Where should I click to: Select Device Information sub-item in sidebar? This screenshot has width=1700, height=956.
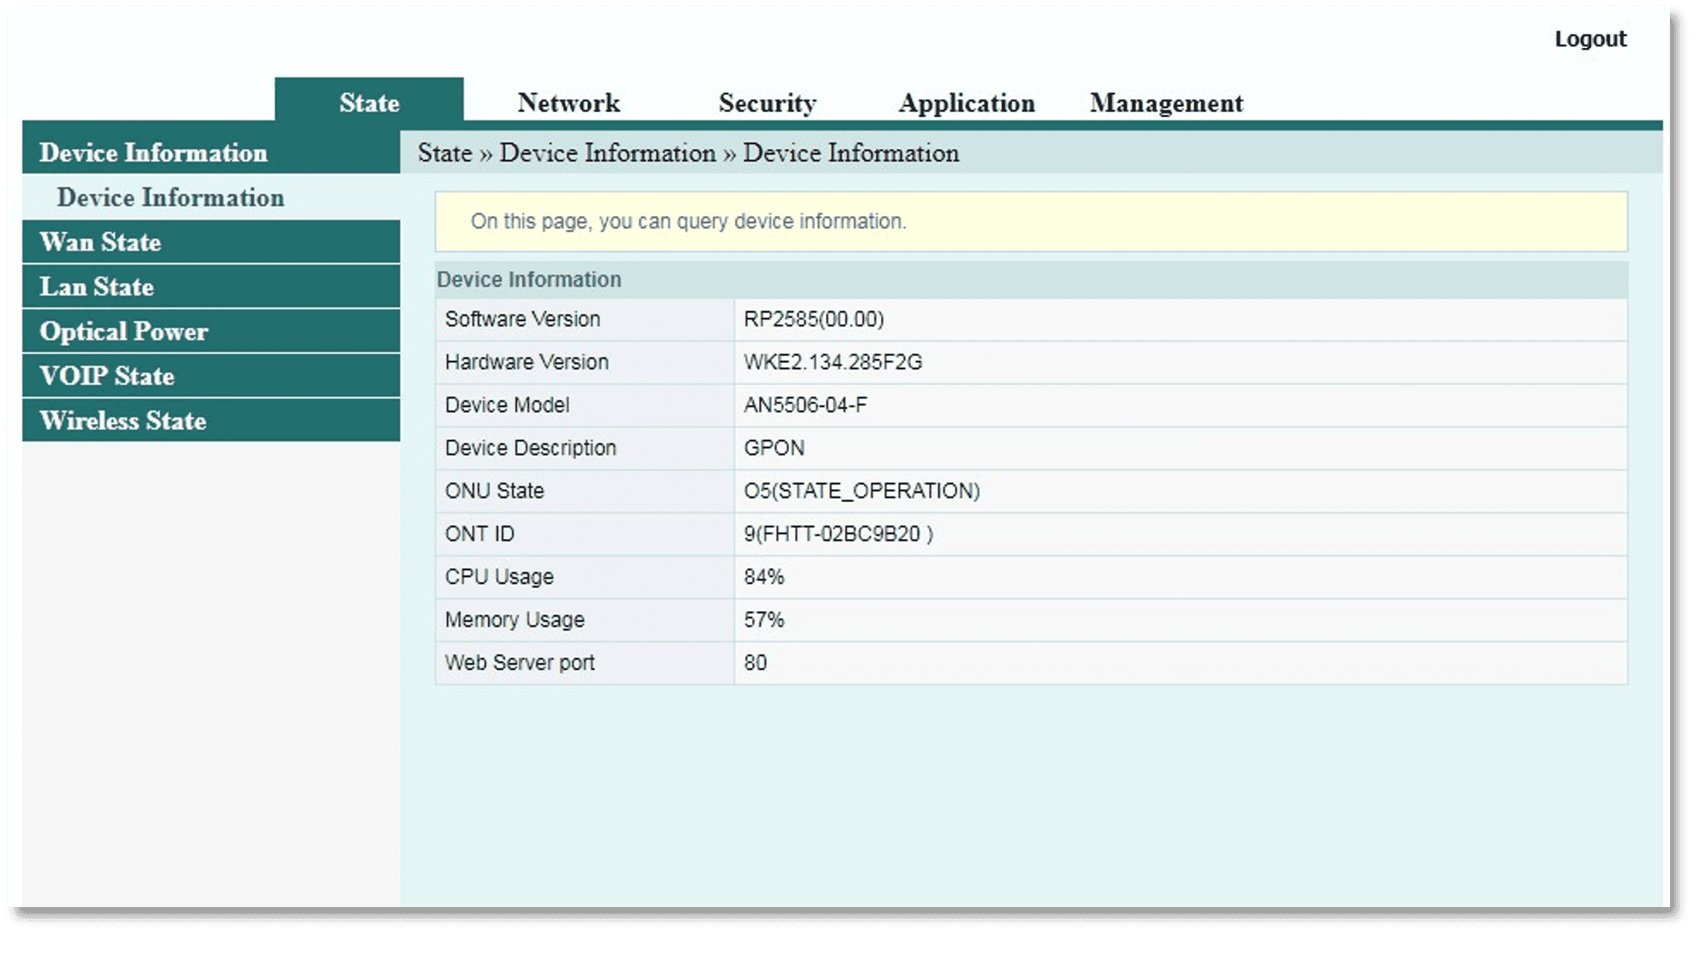click(170, 198)
